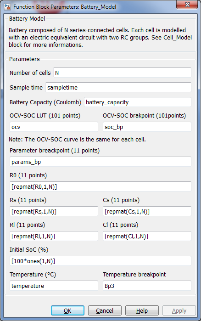Click the OCV-SOC LUT field containing ocv
Viewport: 201px width, 321px height.
point(54,127)
